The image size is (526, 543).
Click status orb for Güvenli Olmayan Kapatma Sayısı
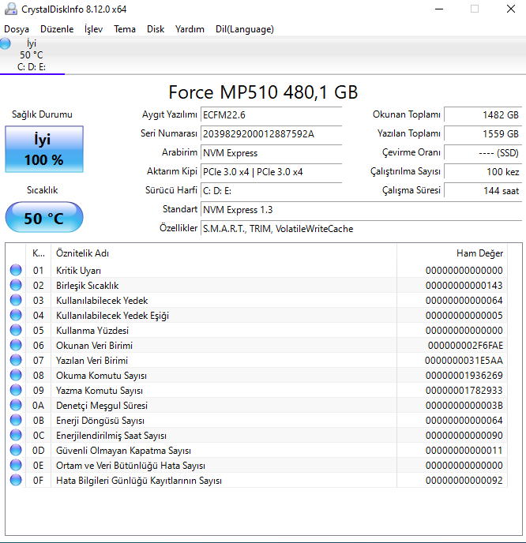click(x=16, y=450)
